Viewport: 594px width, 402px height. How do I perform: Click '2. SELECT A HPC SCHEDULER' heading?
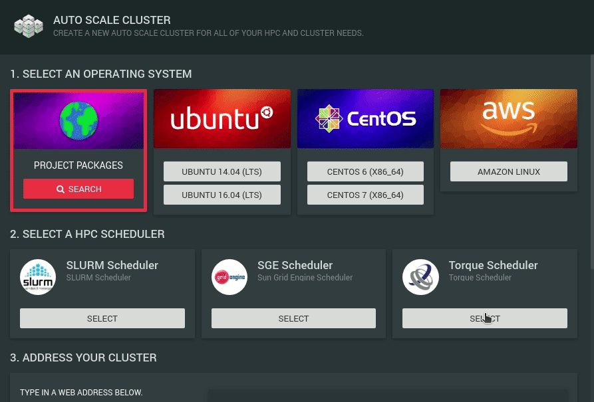(x=88, y=234)
